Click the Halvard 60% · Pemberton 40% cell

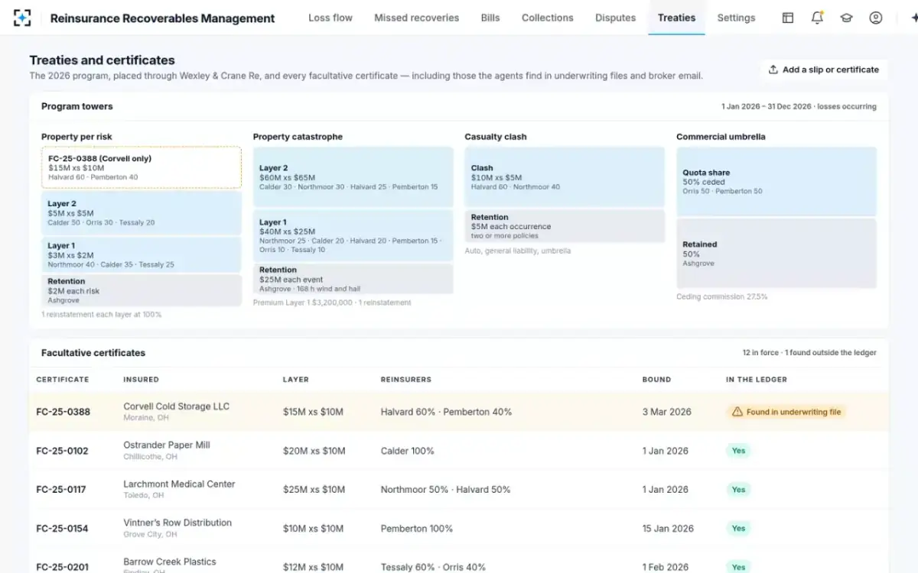click(x=446, y=412)
